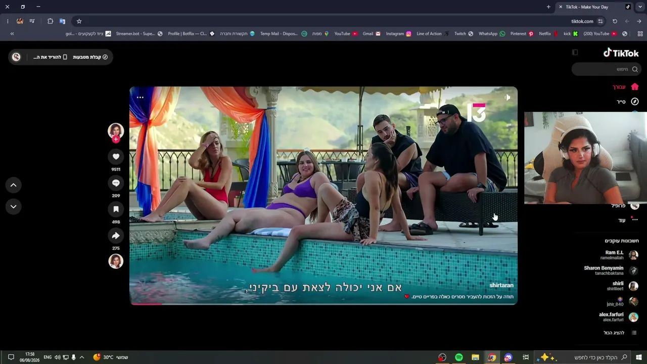Seek in the video progress bar
647x364 pixels.
pos(323,304)
